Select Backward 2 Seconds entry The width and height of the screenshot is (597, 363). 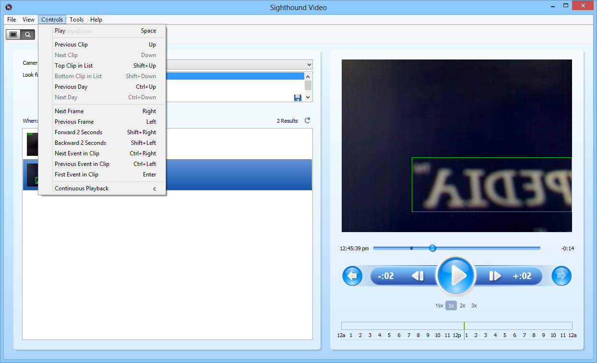pyautogui.click(x=102, y=143)
